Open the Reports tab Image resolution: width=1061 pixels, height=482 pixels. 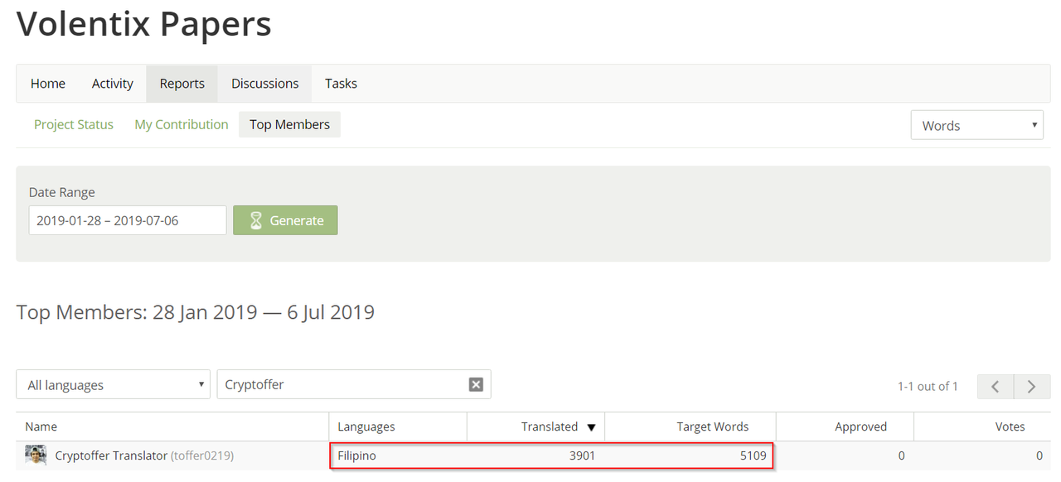[x=182, y=83]
